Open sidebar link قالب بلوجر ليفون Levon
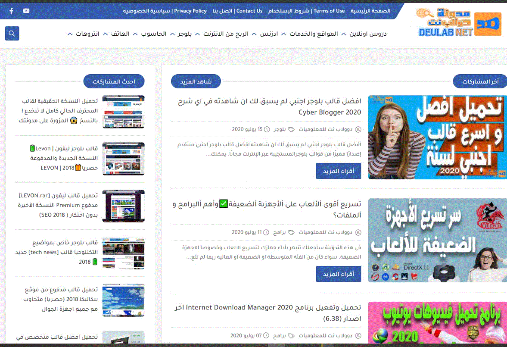 (64, 158)
